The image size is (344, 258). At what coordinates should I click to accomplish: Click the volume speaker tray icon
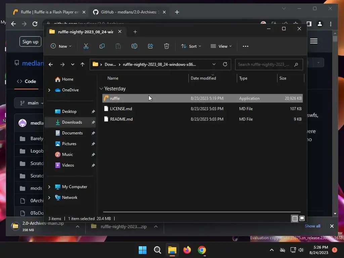point(301,250)
